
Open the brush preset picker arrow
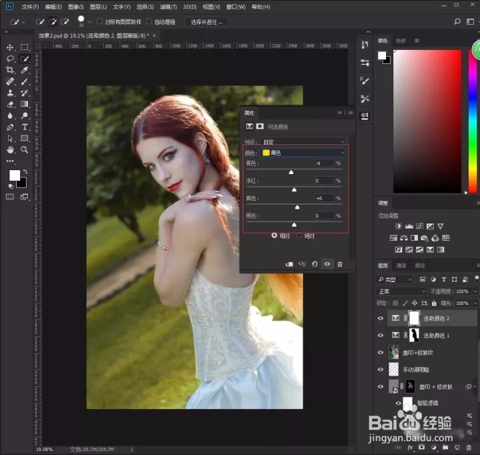pos(90,22)
